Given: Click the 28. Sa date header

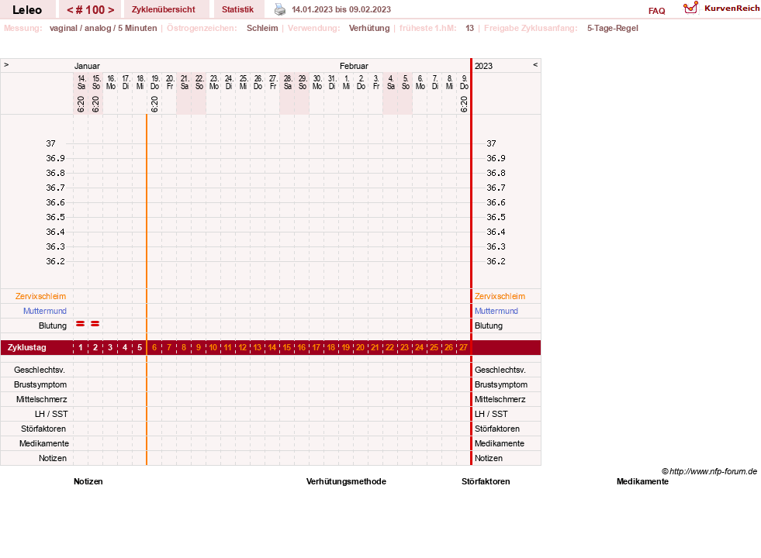Looking at the screenshot, I should pos(287,82).
